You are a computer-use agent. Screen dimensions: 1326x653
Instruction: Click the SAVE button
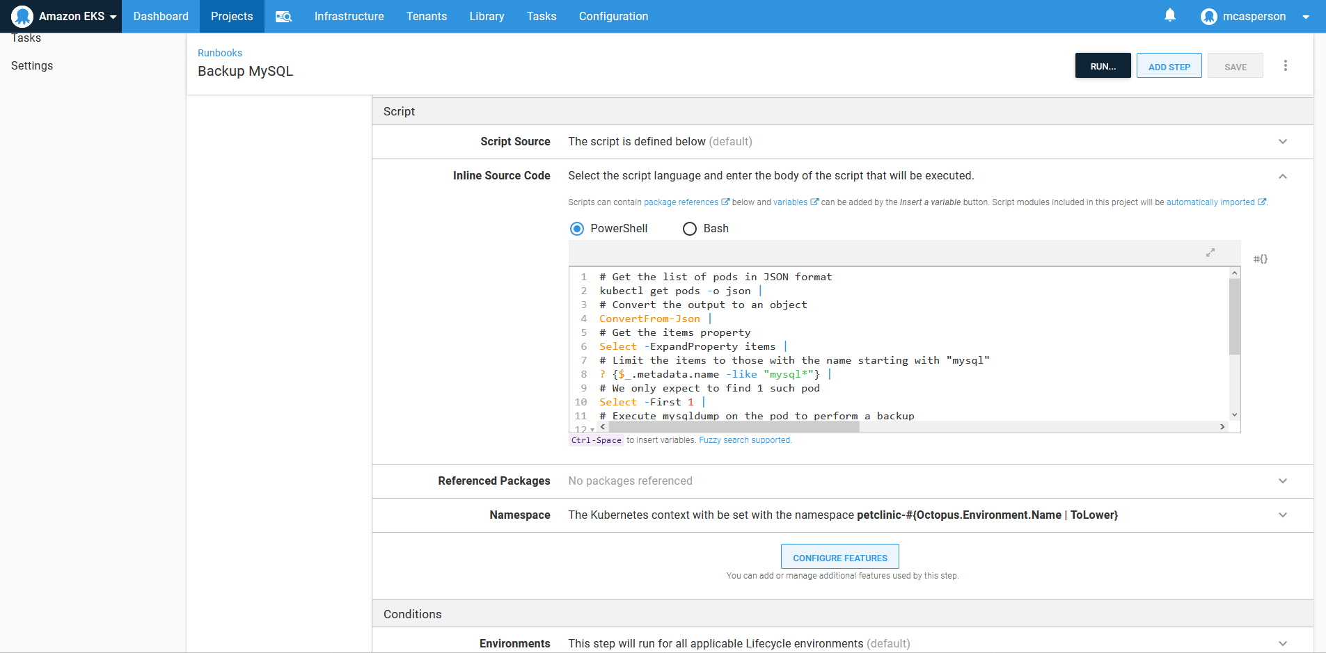click(x=1236, y=66)
